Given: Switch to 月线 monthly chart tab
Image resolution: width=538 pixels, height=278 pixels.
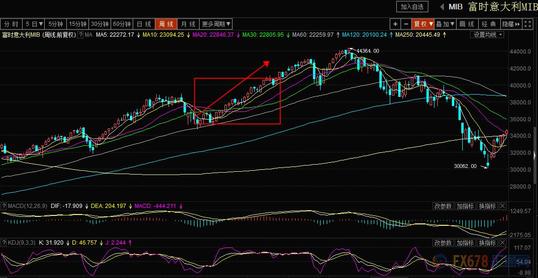Looking at the screenshot, I should 188,24.
